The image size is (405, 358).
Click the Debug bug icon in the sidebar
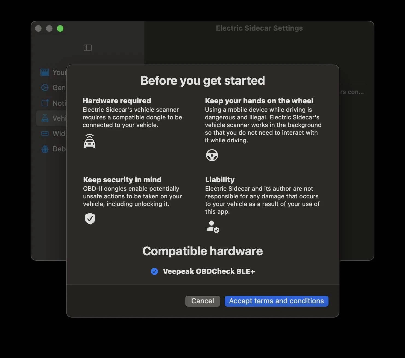click(x=45, y=149)
